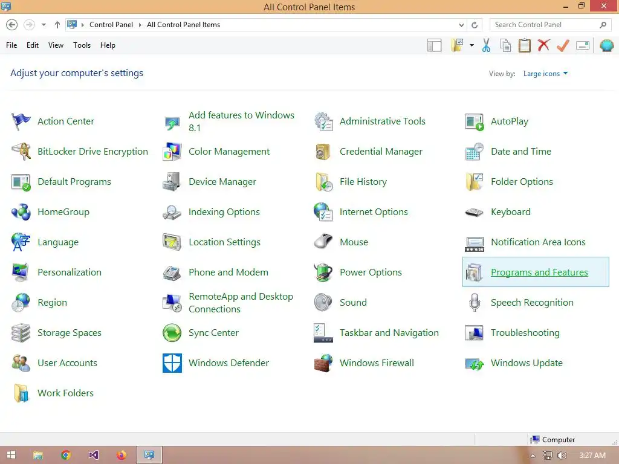619x464 pixels.
Task: Click the Administrative Tools gear icon
Action: 323,121
